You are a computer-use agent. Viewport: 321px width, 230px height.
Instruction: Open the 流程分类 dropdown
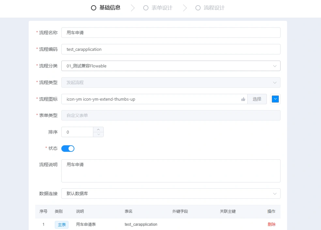[x=171, y=66]
